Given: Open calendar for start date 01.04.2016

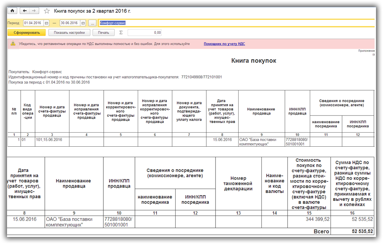Looking at the screenshot, I should click(46, 23).
